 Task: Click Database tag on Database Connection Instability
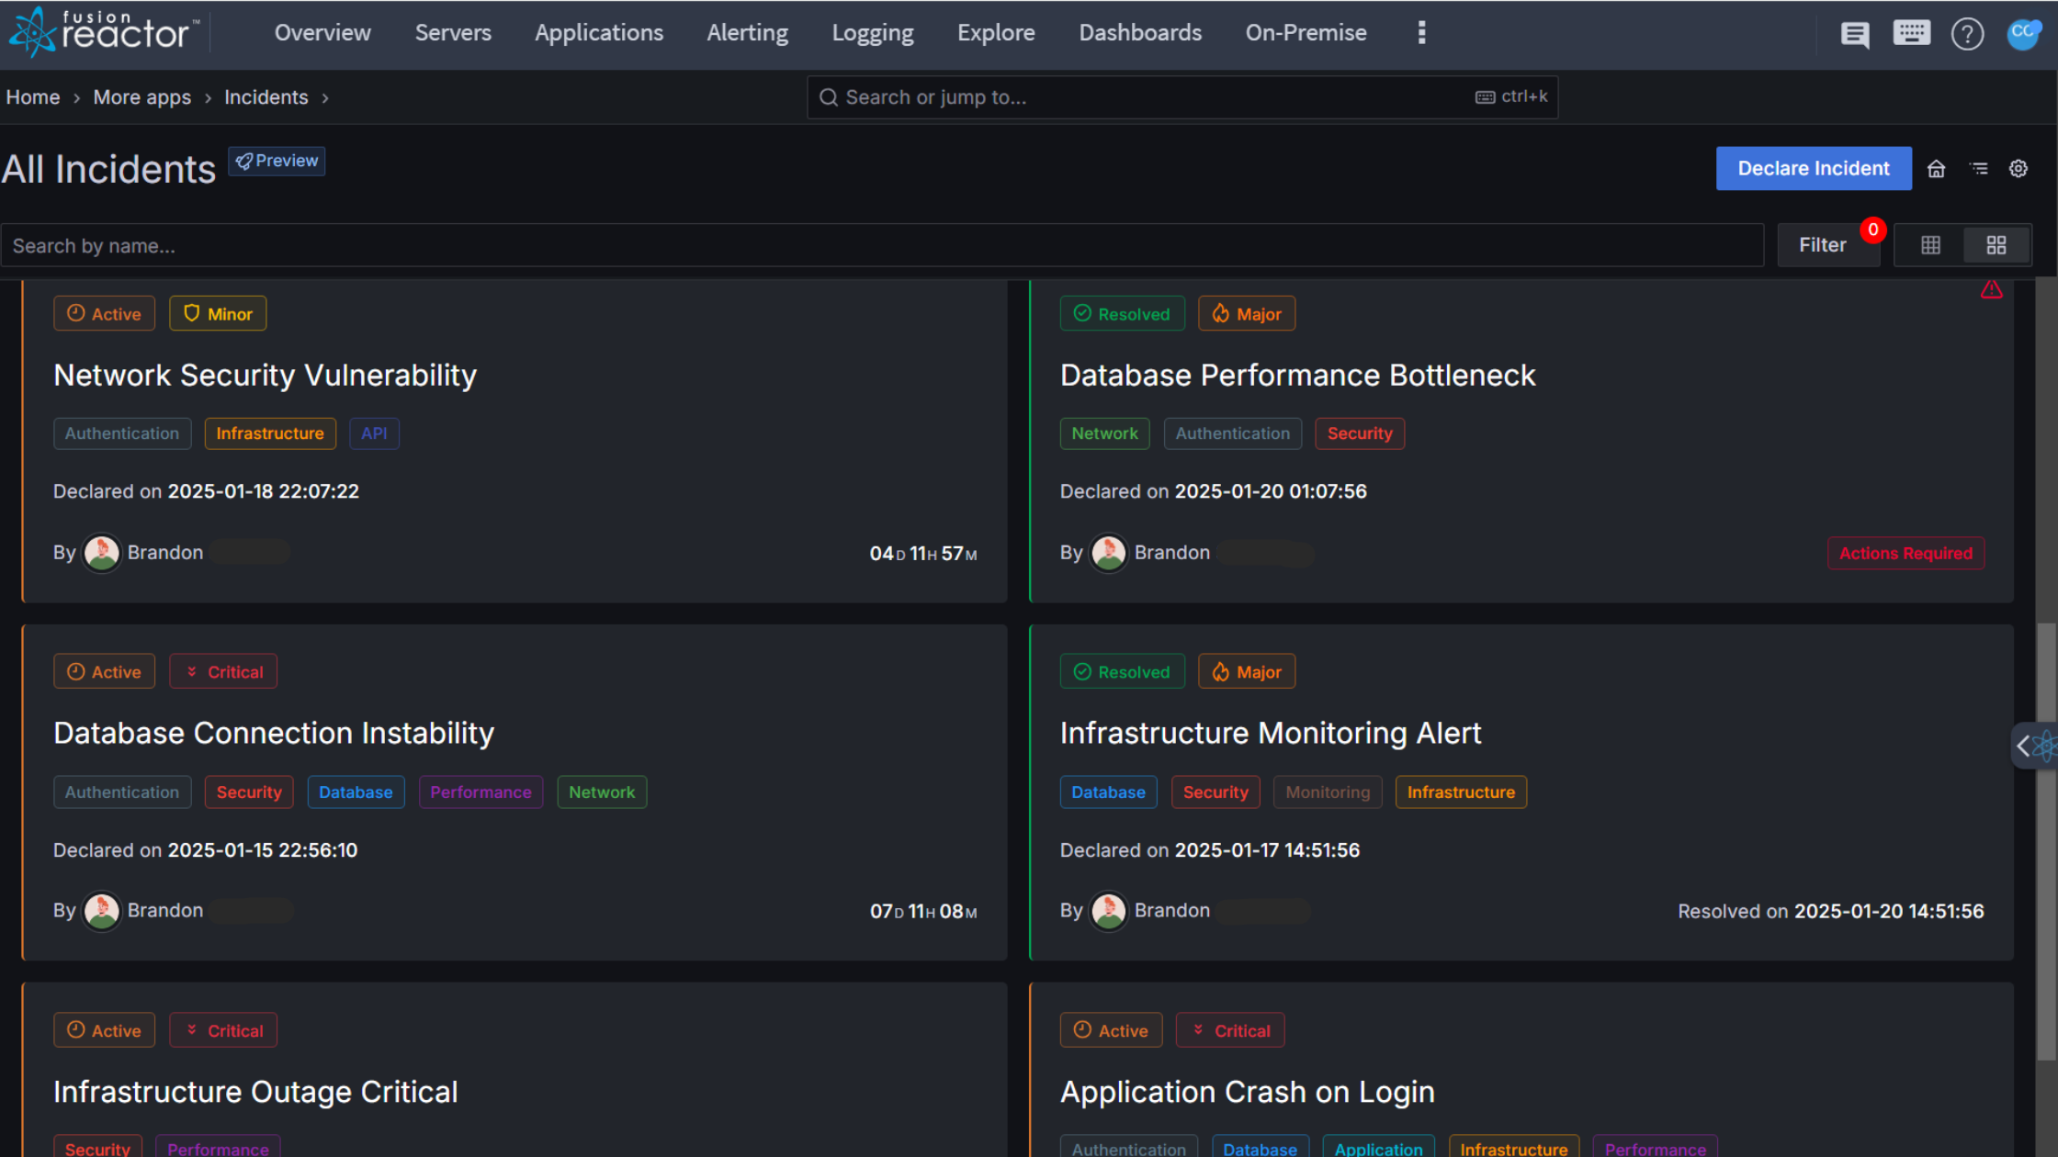click(x=356, y=792)
